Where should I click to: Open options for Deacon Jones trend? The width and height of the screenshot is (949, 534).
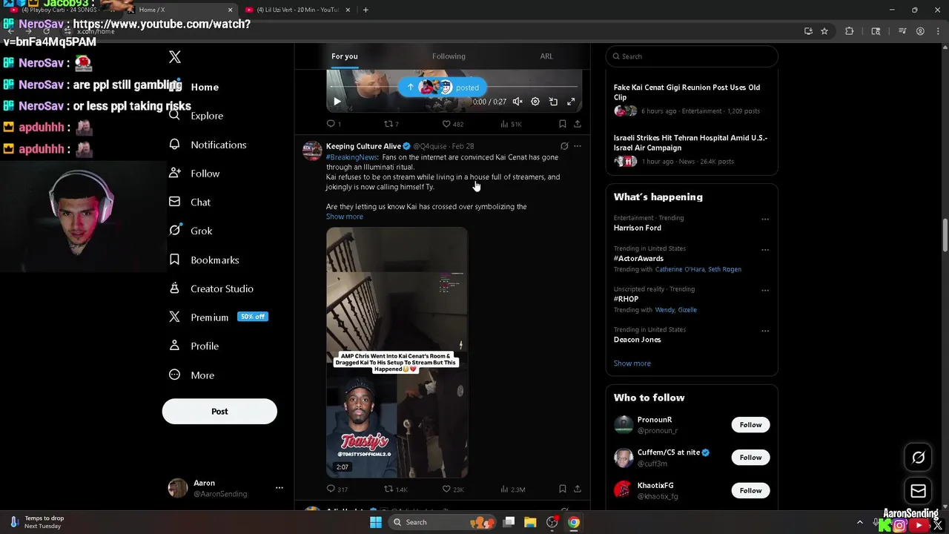(x=765, y=331)
